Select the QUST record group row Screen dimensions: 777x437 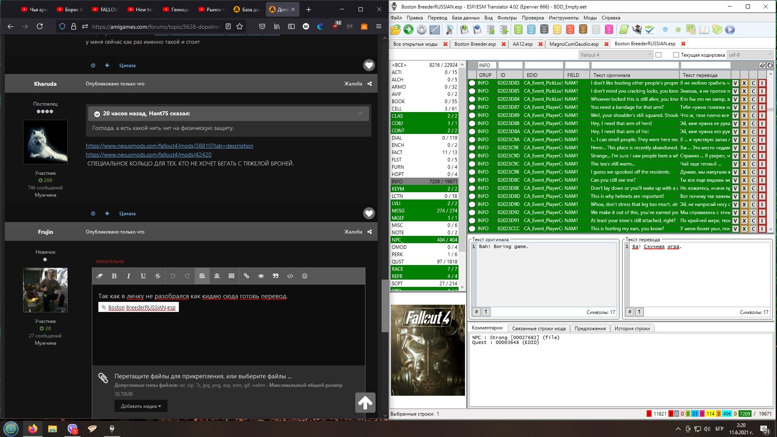(424, 262)
